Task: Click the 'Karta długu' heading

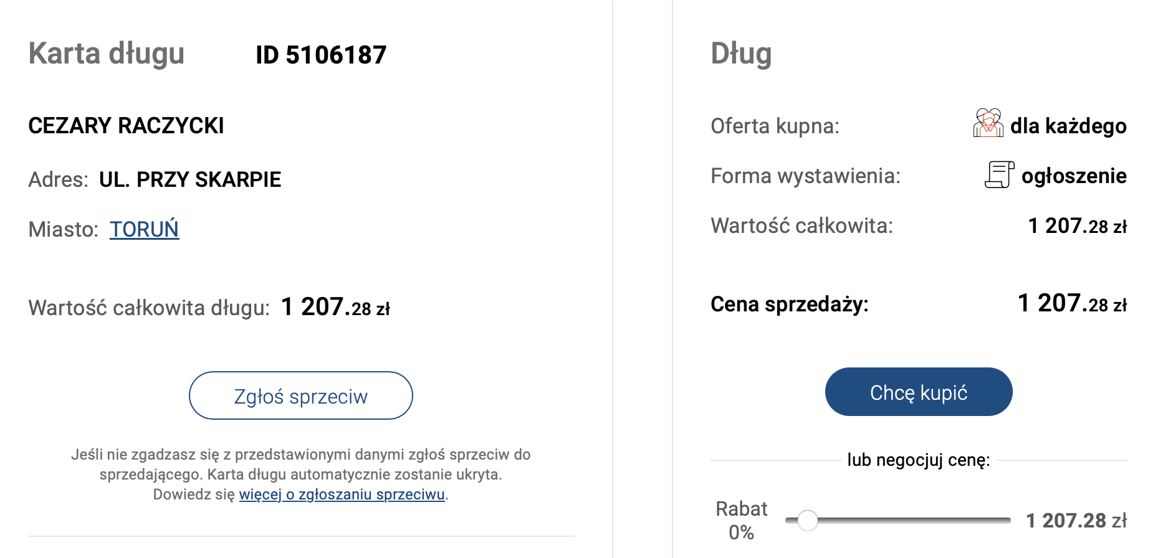Action: tap(107, 54)
